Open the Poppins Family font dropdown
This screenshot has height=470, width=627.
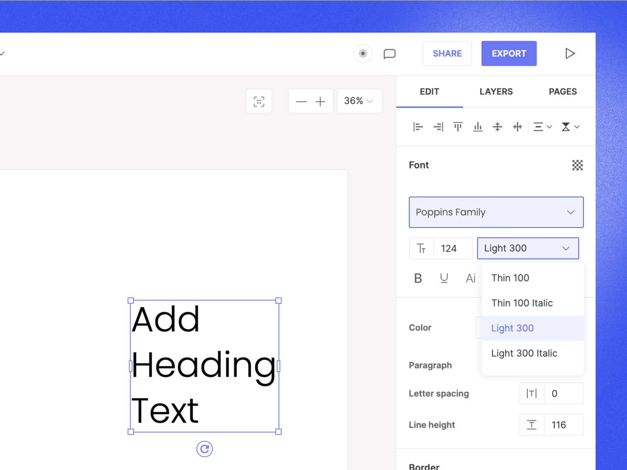coord(496,212)
